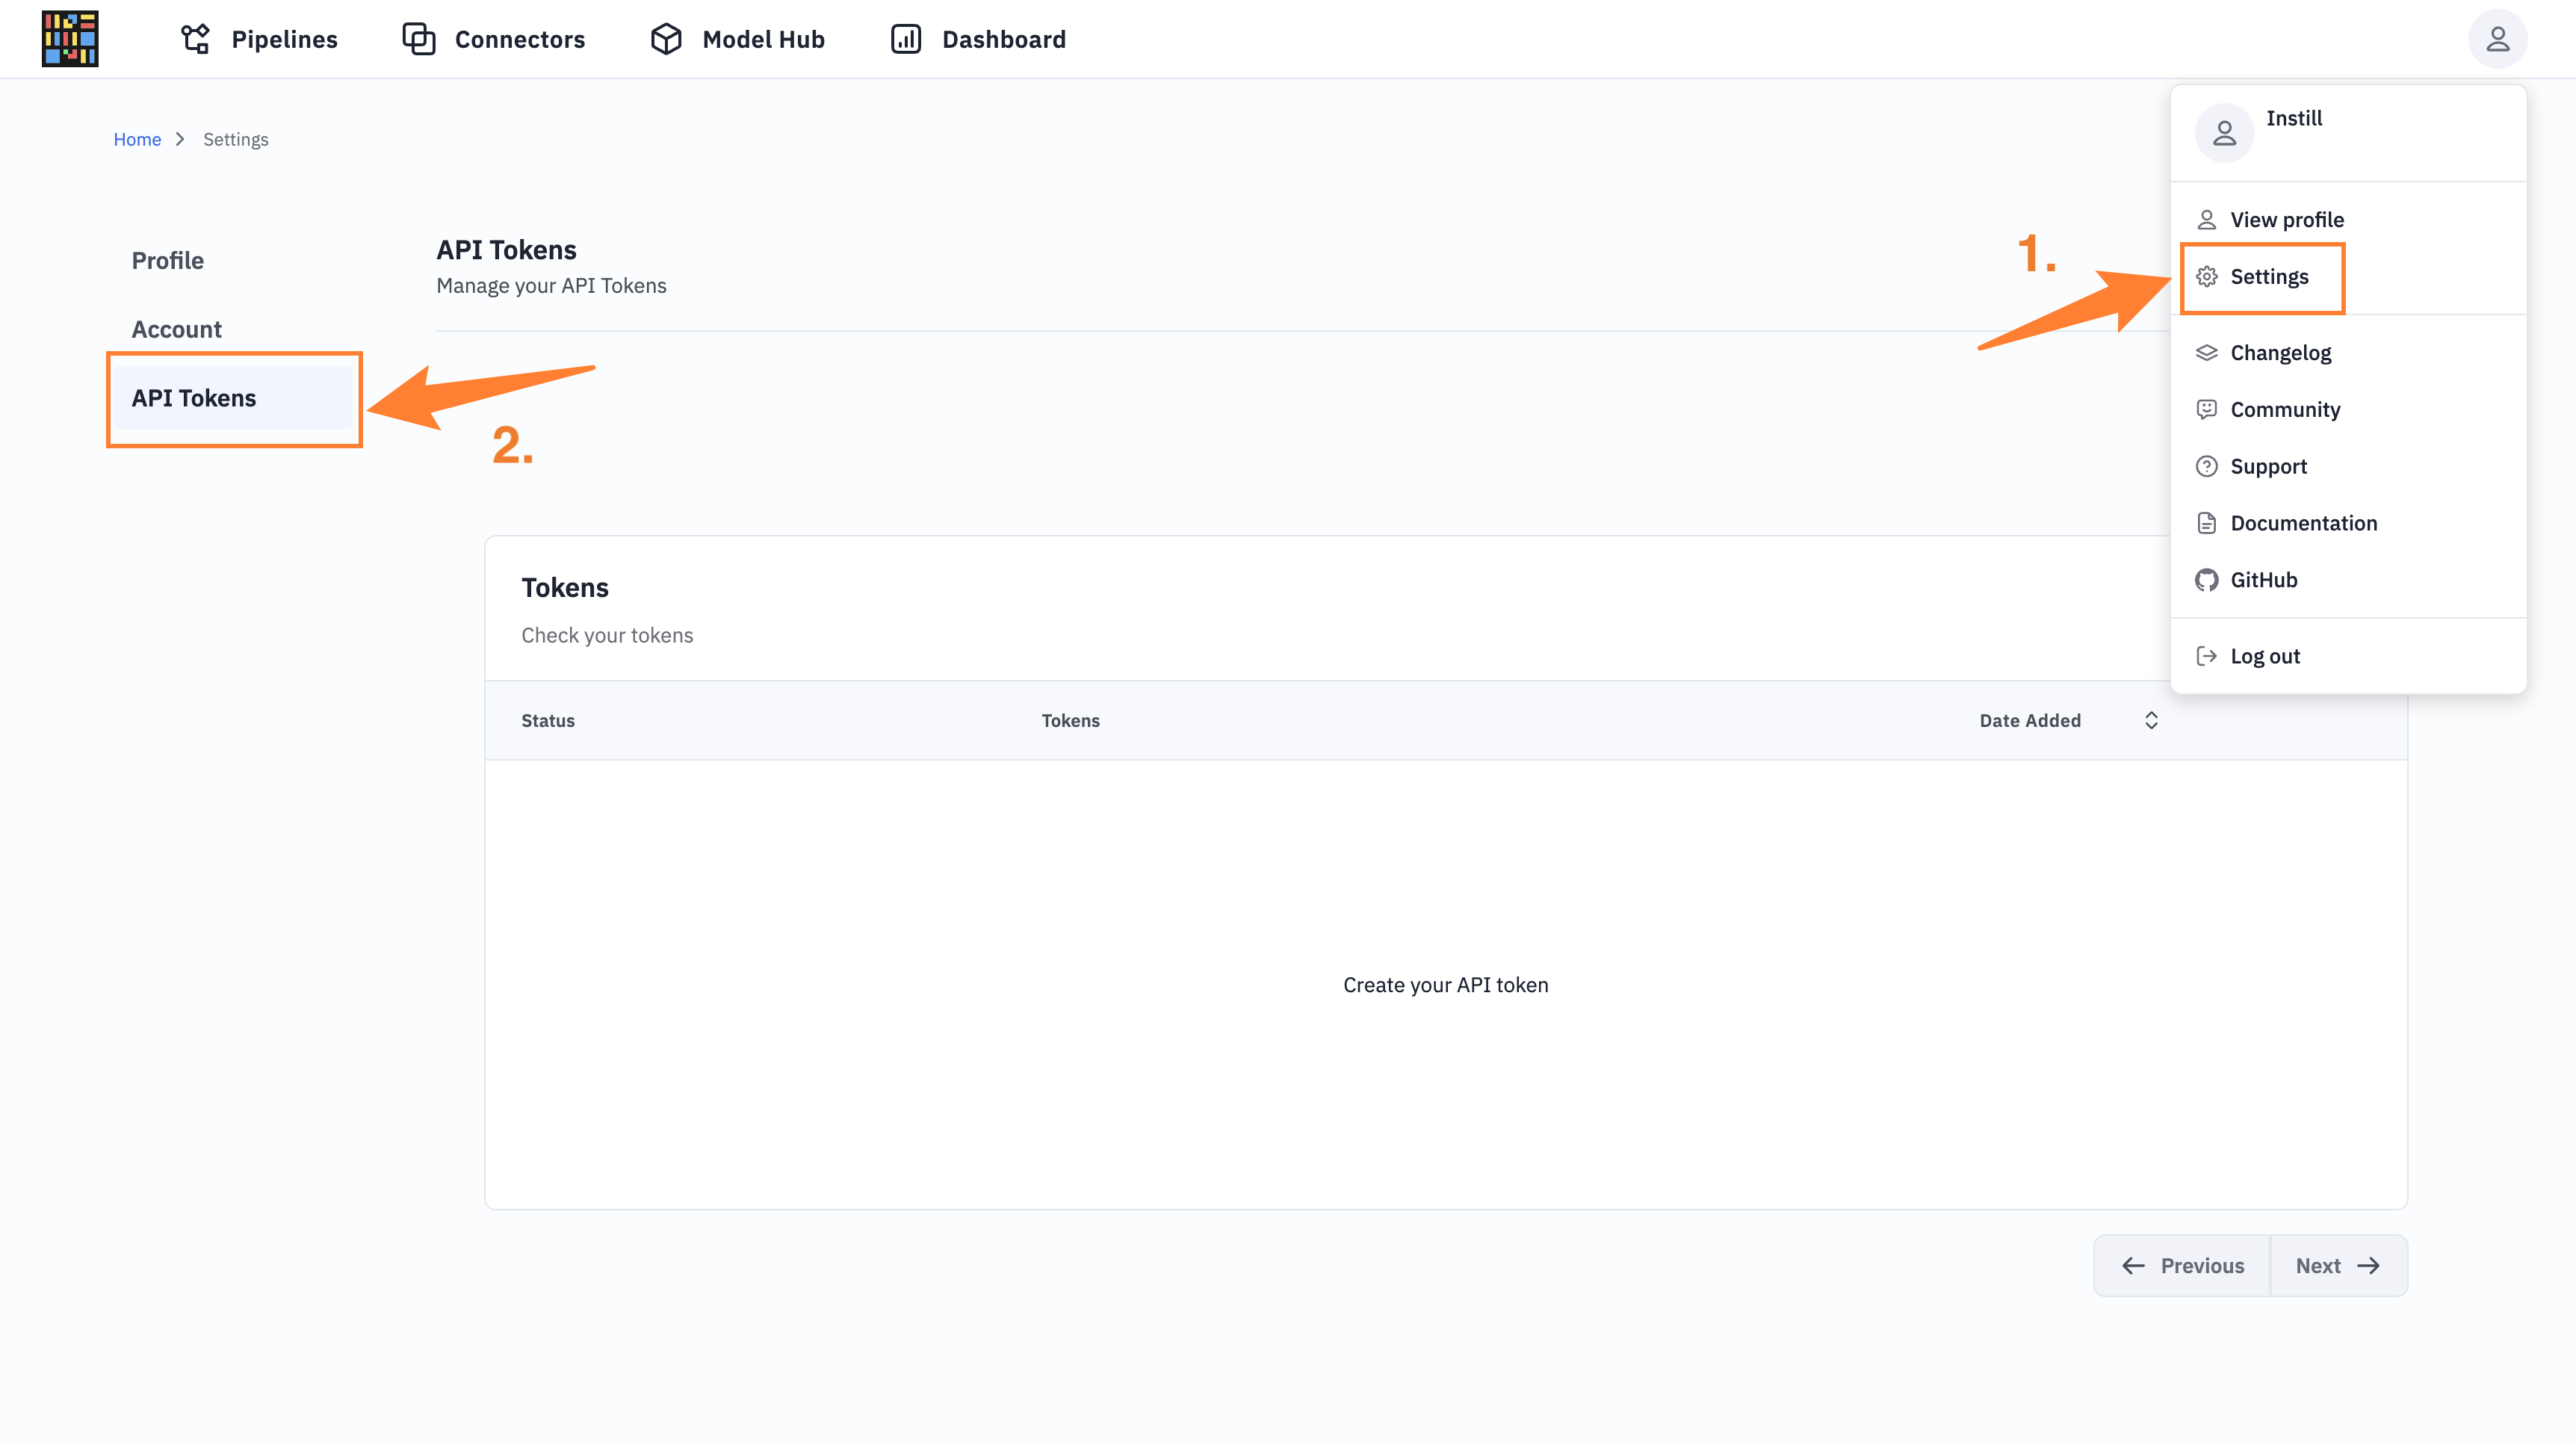Image resolution: width=2576 pixels, height=1442 pixels.
Task: Switch to the Profile settings tab
Action: pos(168,261)
